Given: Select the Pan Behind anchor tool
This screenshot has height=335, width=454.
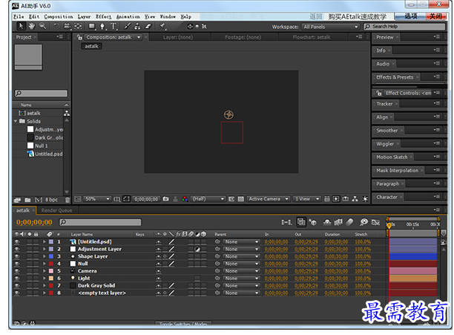Looking at the screenshot, I should 78,27.
